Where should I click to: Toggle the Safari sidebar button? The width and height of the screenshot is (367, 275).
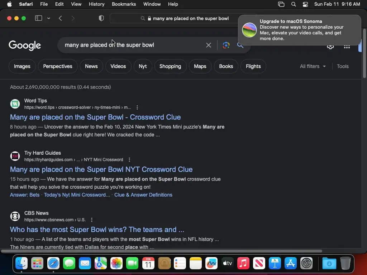(38, 18)
